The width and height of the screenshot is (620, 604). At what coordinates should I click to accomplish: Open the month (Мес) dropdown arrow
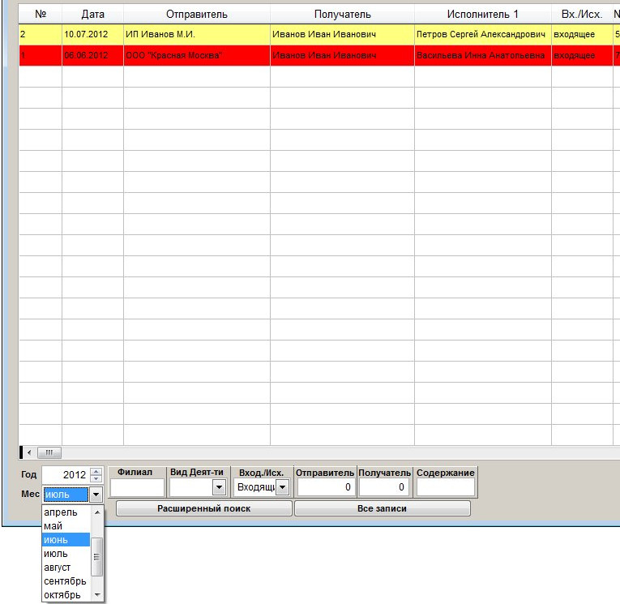coord(96,495)
